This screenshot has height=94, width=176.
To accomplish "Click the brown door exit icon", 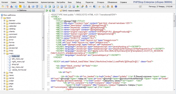I will (112, 6).
